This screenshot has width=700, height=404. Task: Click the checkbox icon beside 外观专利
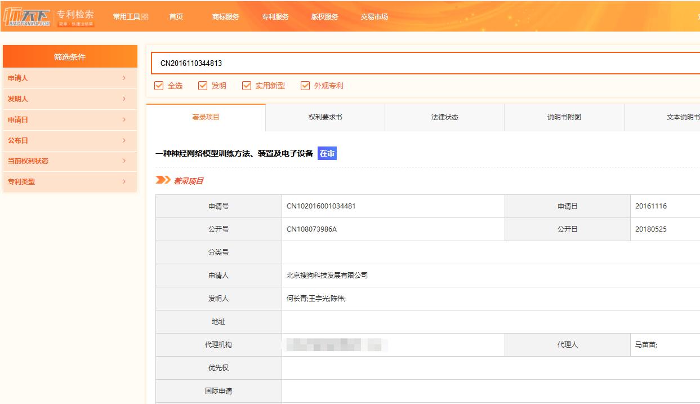(x=305, y=85)
